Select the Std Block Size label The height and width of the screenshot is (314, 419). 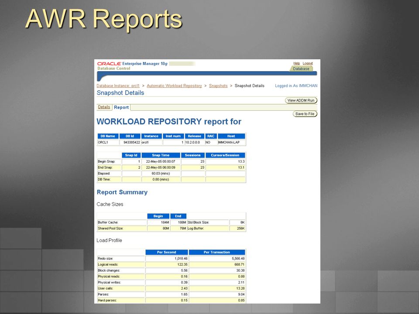[198, 222]
